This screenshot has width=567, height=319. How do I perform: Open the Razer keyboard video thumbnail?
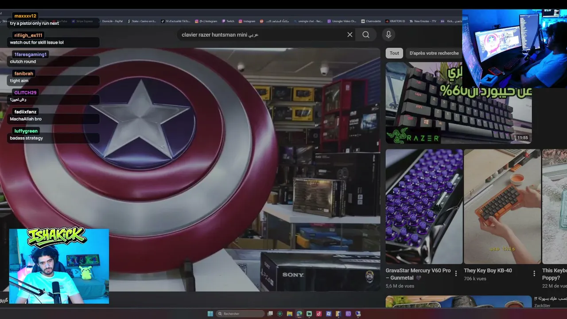[x=458, y=103]
